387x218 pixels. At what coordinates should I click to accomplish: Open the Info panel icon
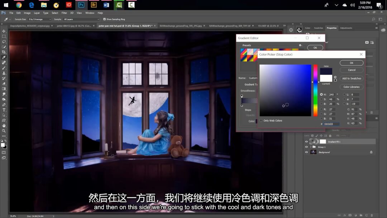291,30
